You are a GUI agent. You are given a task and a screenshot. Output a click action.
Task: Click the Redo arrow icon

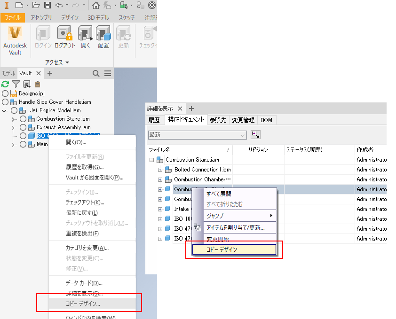tap(76, 5)
